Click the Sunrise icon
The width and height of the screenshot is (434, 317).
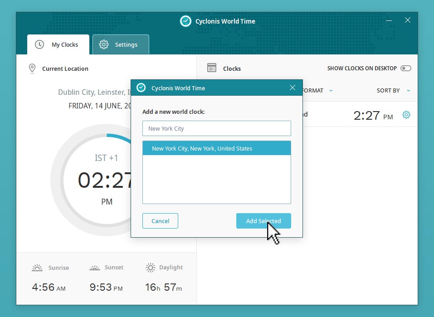[37, 268]
